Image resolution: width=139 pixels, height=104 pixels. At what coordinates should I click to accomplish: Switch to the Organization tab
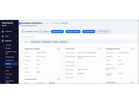coord(64,42)
